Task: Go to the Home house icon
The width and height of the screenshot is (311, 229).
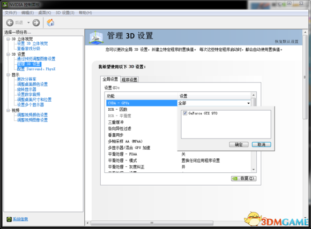Action: [x=50, y=22]
